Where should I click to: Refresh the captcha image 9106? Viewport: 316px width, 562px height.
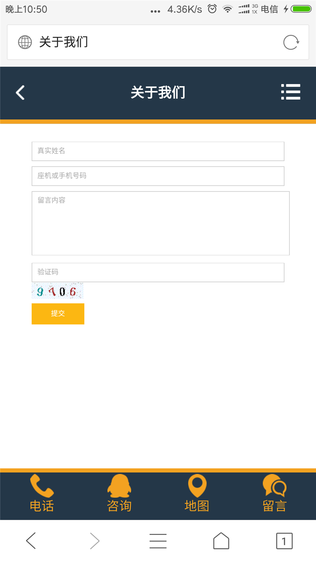(57, 292)
